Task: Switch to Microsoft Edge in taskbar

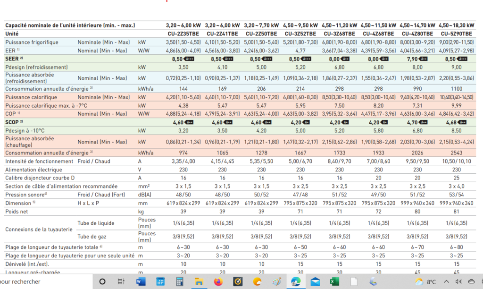Action: 296,281
